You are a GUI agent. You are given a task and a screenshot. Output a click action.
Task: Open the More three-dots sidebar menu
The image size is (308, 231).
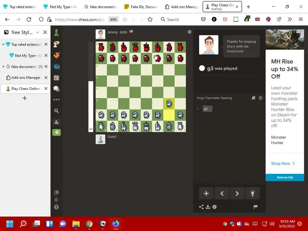click(x=56, y=100)
